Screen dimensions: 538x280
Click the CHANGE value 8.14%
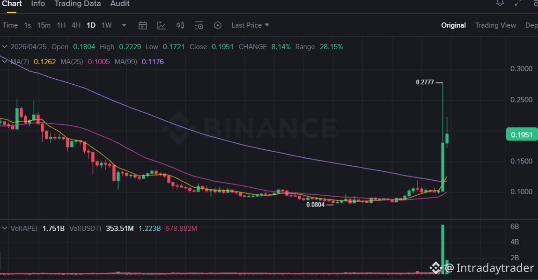[281, 47]
